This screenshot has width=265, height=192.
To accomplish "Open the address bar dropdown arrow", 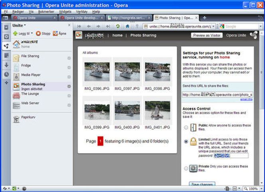I will (213, 26).
